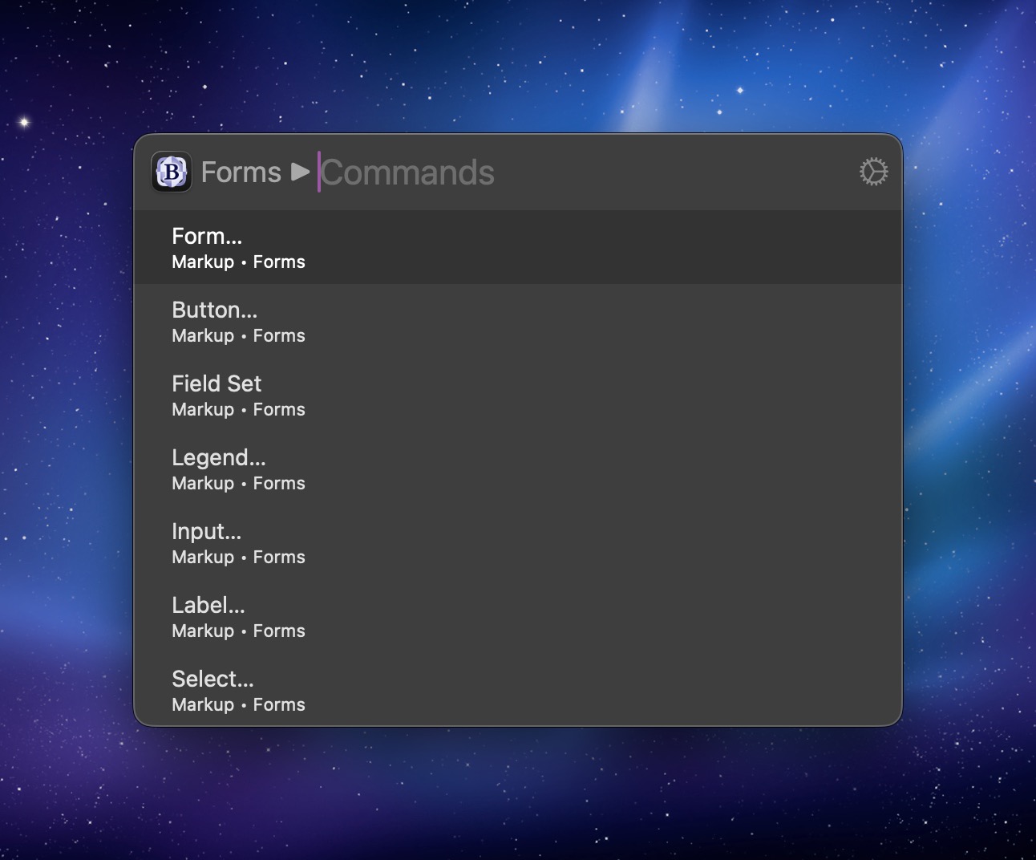Click the Markup • Forms path below Field Set
Screen dimensions: 1036x860
(238, 410)
